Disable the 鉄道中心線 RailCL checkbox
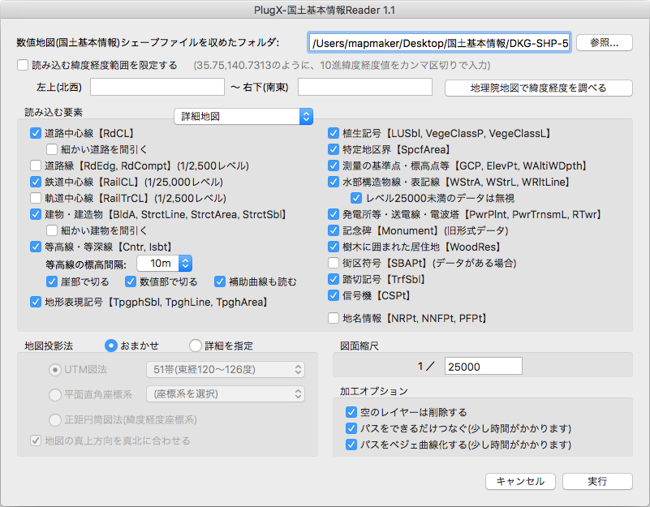Viewport: 650px width, 507px height. (x=35, y=181)
